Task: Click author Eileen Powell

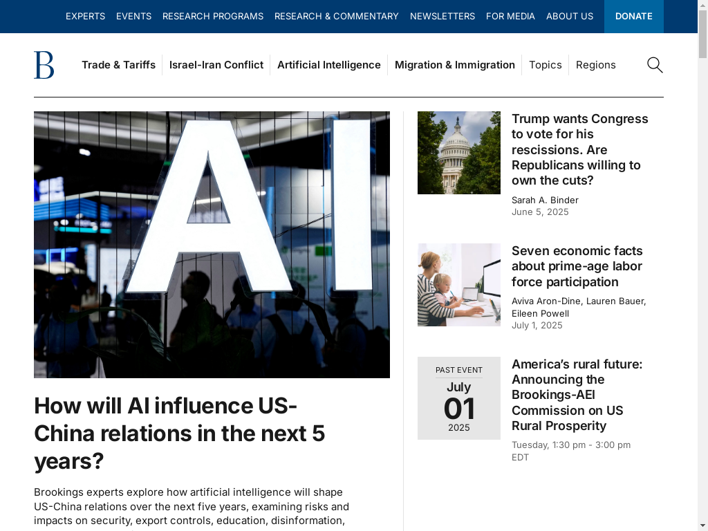Action: [x=540, y=313]
